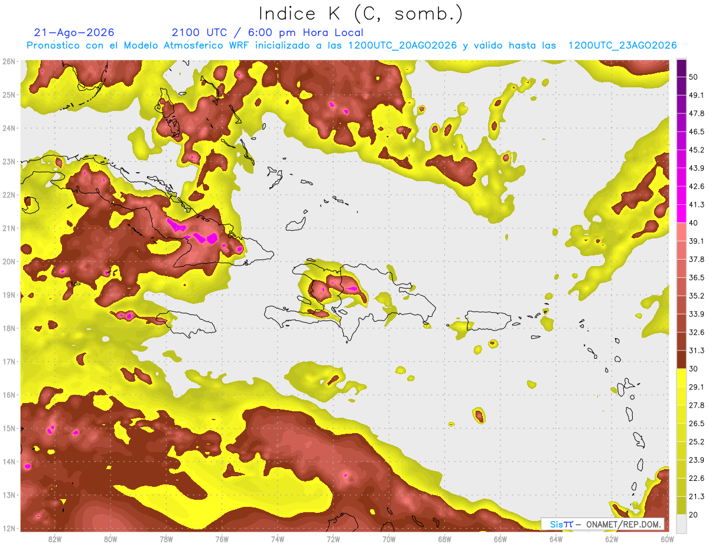Click the "40" color scale value
709x547 pixels.
coord(694,223)
